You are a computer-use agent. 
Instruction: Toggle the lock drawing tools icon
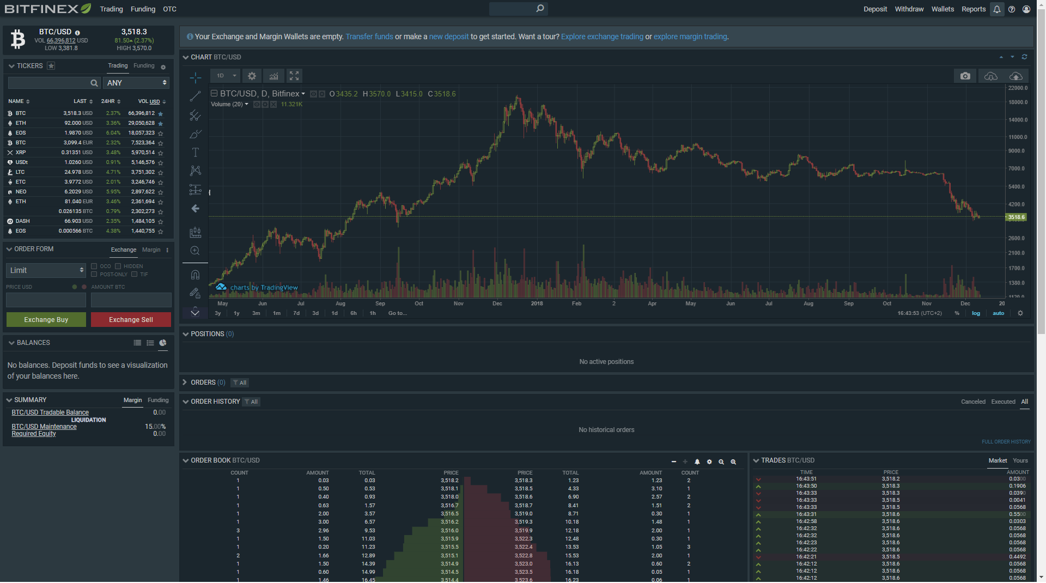point(195,293)
